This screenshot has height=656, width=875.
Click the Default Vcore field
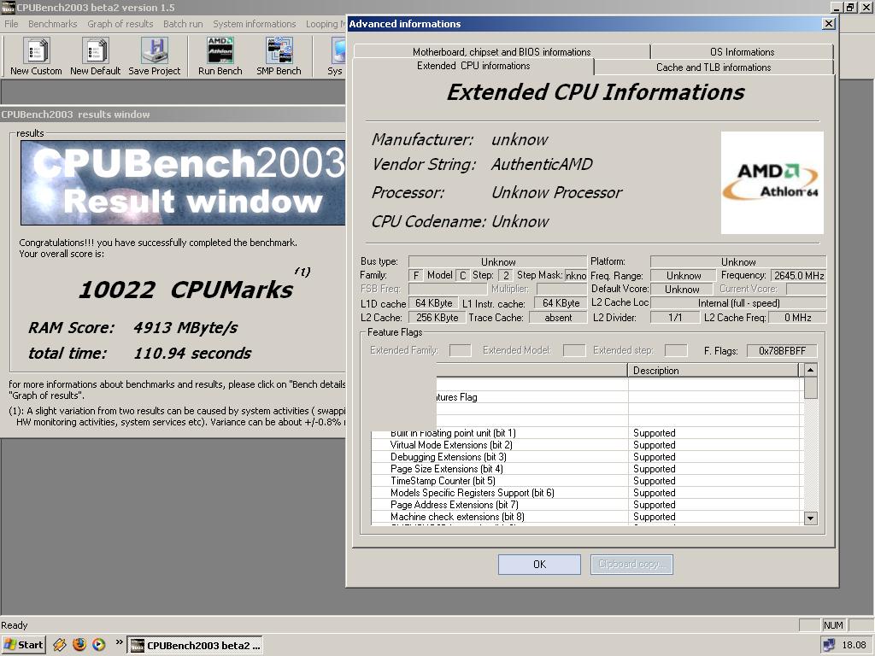[x=682, y=289]
